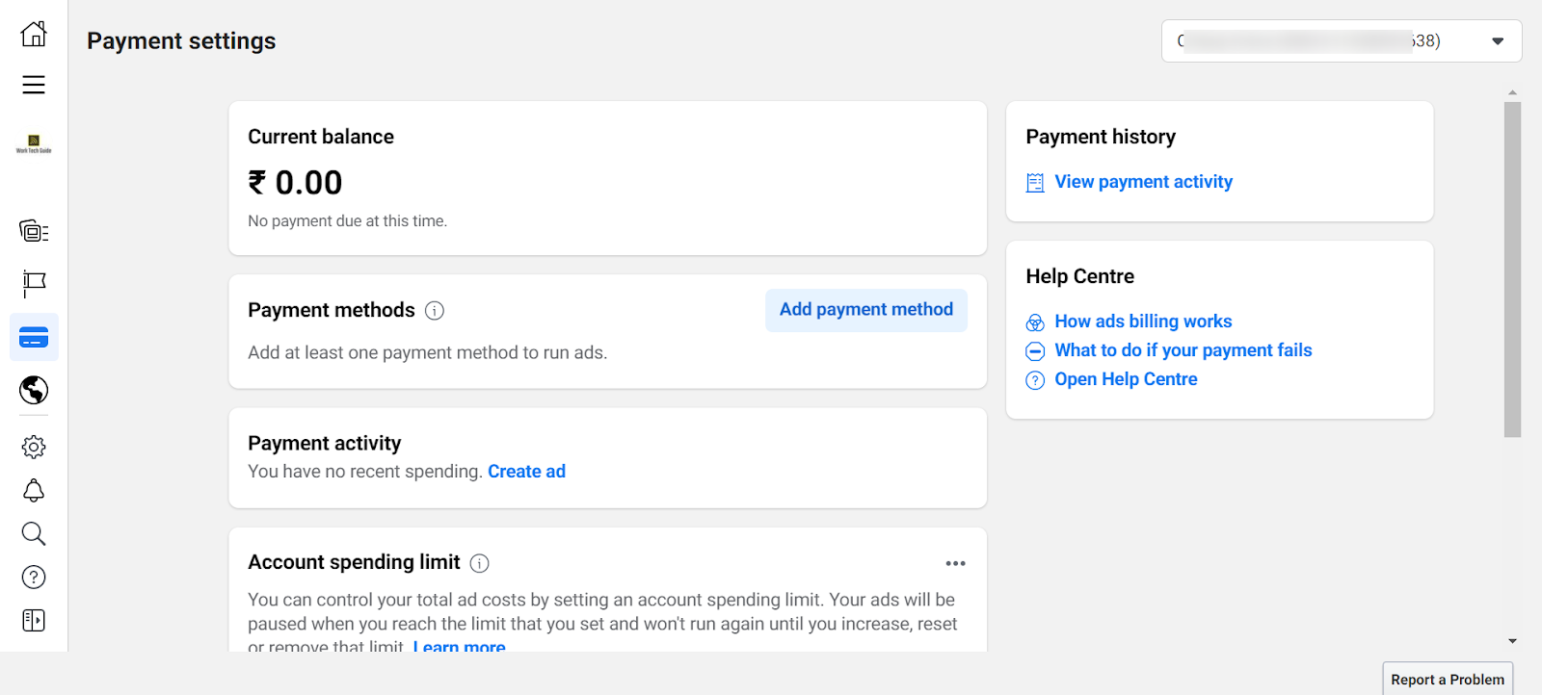Open the How ads billing works link

click(1143, 322)
